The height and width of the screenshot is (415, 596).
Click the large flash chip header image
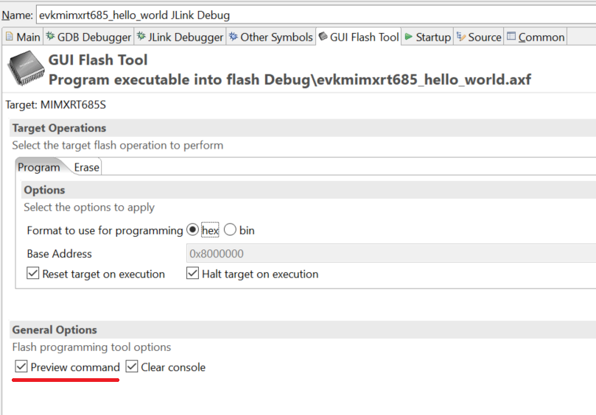tap(24, 69)
